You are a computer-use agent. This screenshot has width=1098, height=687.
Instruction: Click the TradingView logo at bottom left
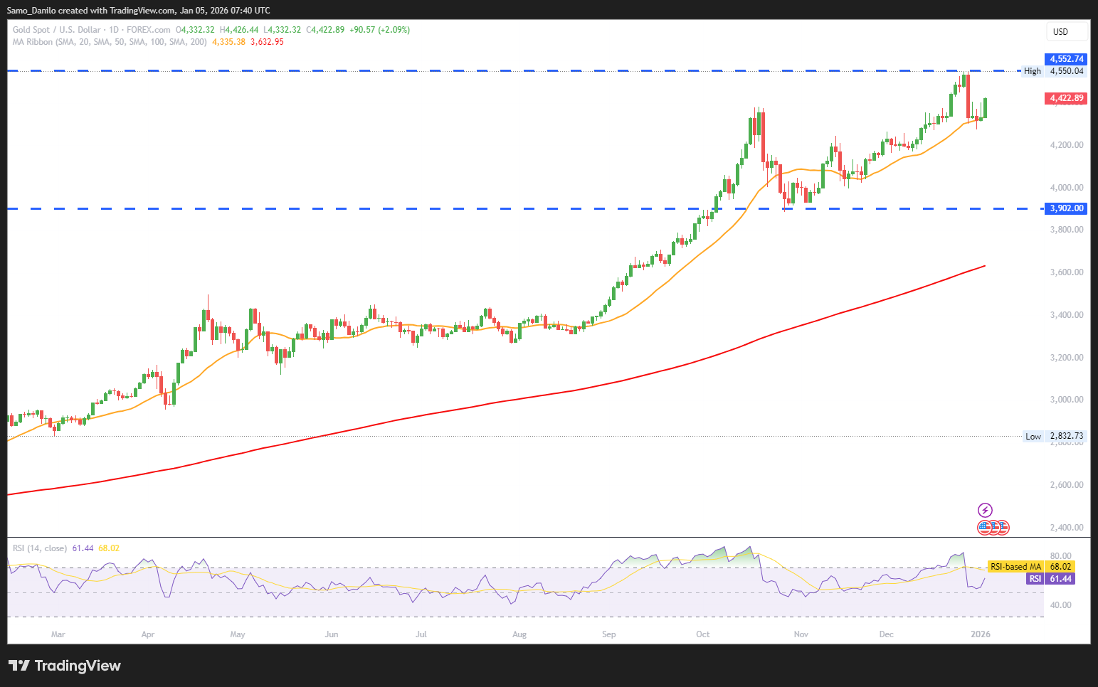tap(65, 666)
